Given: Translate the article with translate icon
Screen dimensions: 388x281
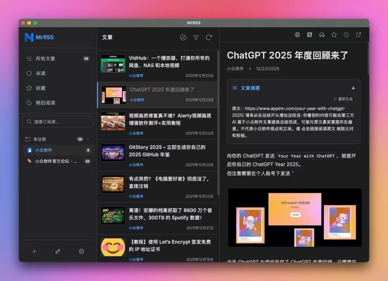Looking at the screenshot, I should pos(310,34).
